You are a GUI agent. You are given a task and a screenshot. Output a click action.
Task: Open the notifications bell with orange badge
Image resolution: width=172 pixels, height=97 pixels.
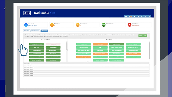tap(130, 16)
